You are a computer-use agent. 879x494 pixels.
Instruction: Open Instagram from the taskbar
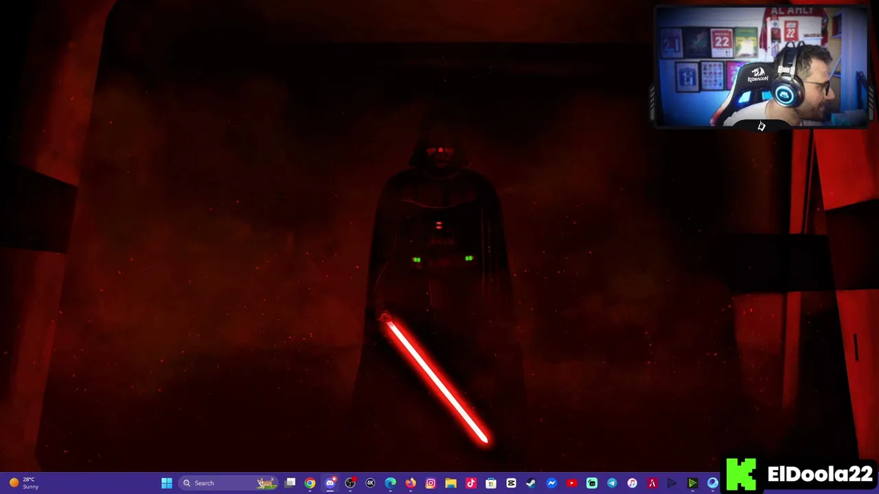point(431,483)
